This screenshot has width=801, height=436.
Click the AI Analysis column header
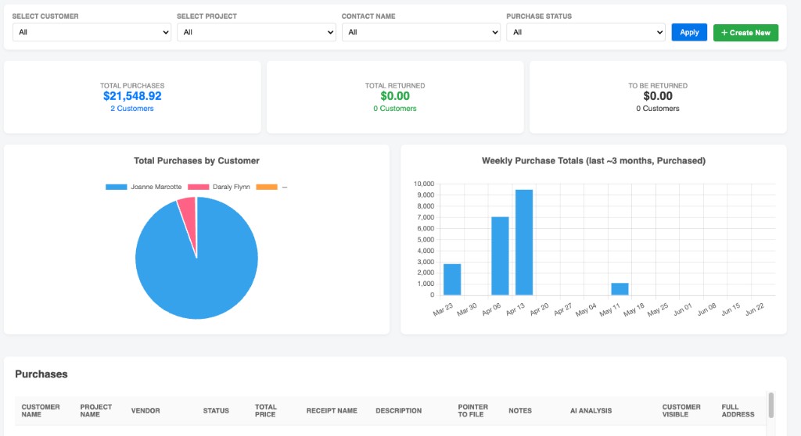pyautogui.click(x=591, y=410)
